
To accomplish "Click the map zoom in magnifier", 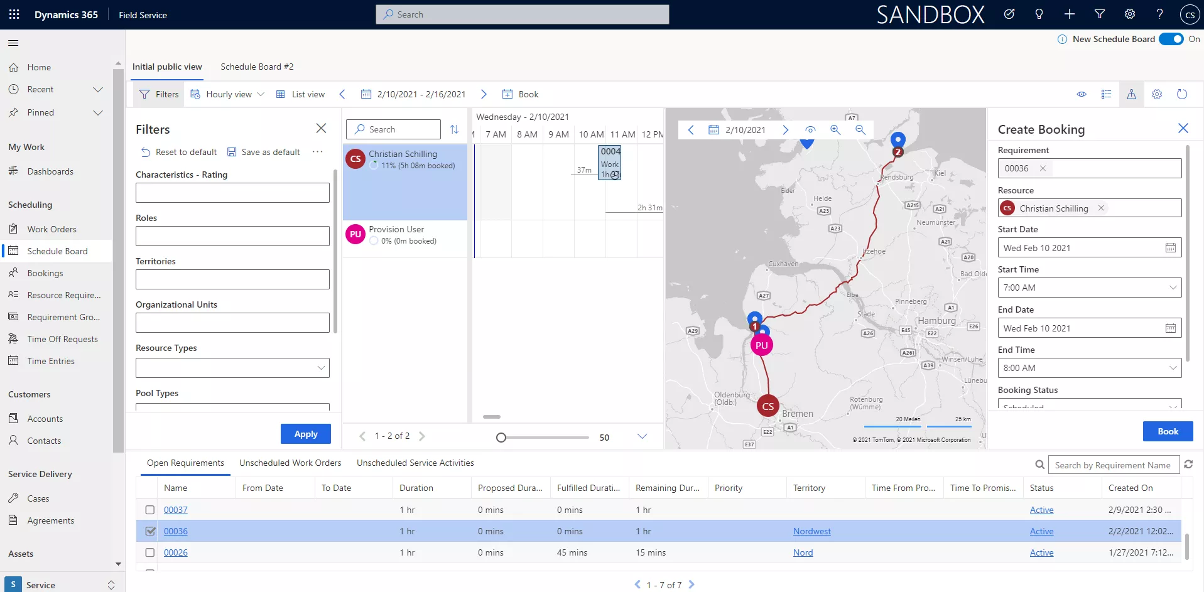I will 835,130.
